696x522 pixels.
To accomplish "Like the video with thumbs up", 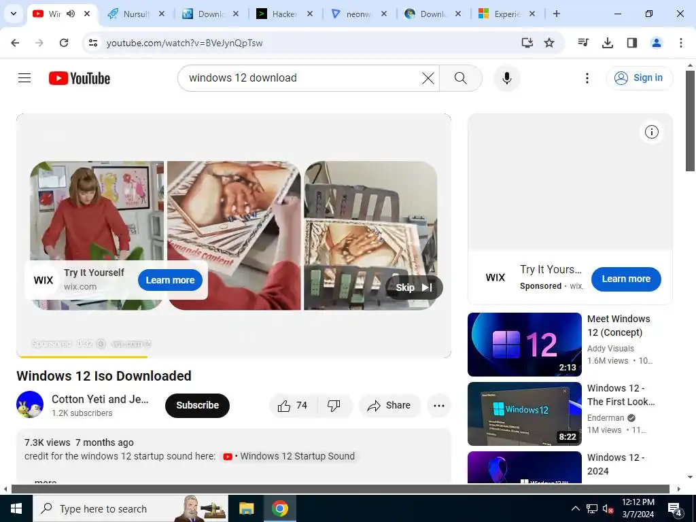I will (292, 405).
